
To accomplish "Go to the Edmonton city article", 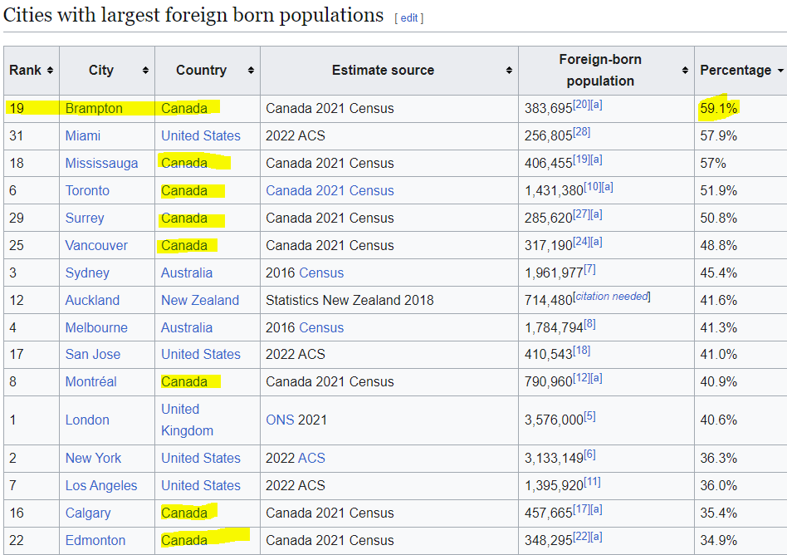I will 95,541.
